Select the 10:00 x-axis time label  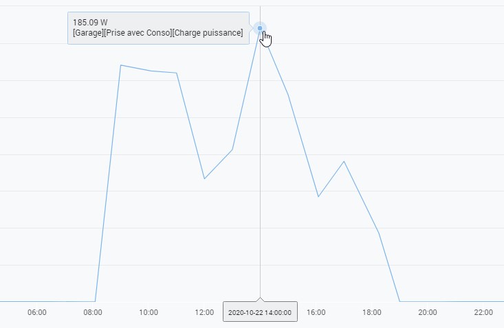(149, 312)
